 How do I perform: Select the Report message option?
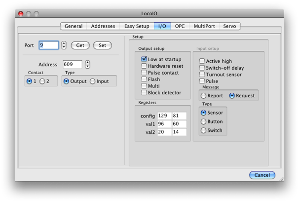pos(204,96)
